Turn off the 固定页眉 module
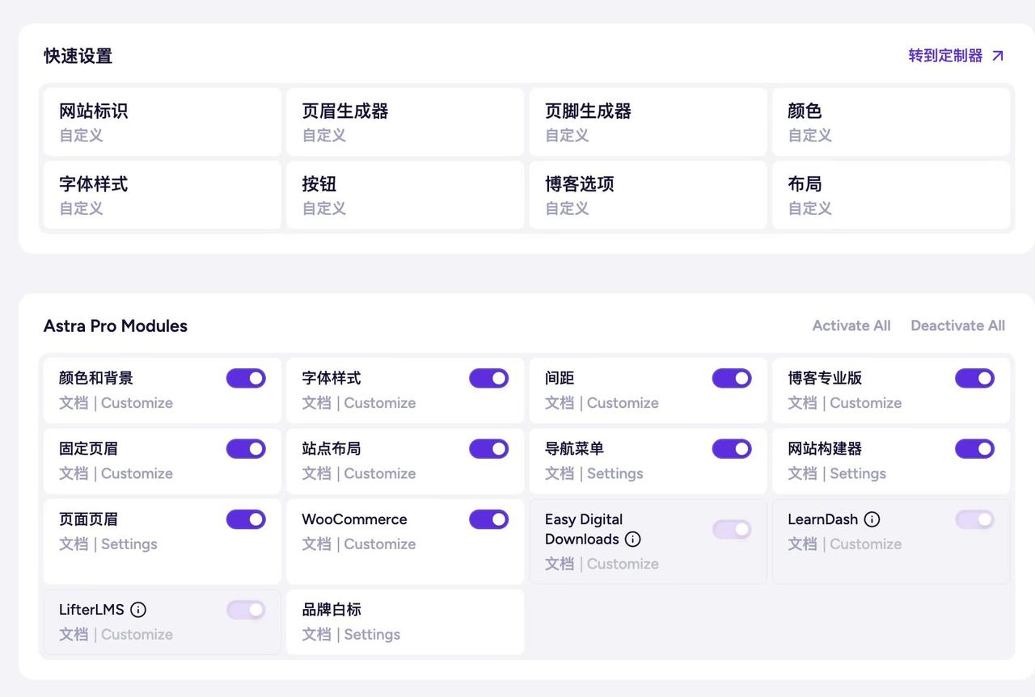This screenshot has width=1035, height=697. 246,448
